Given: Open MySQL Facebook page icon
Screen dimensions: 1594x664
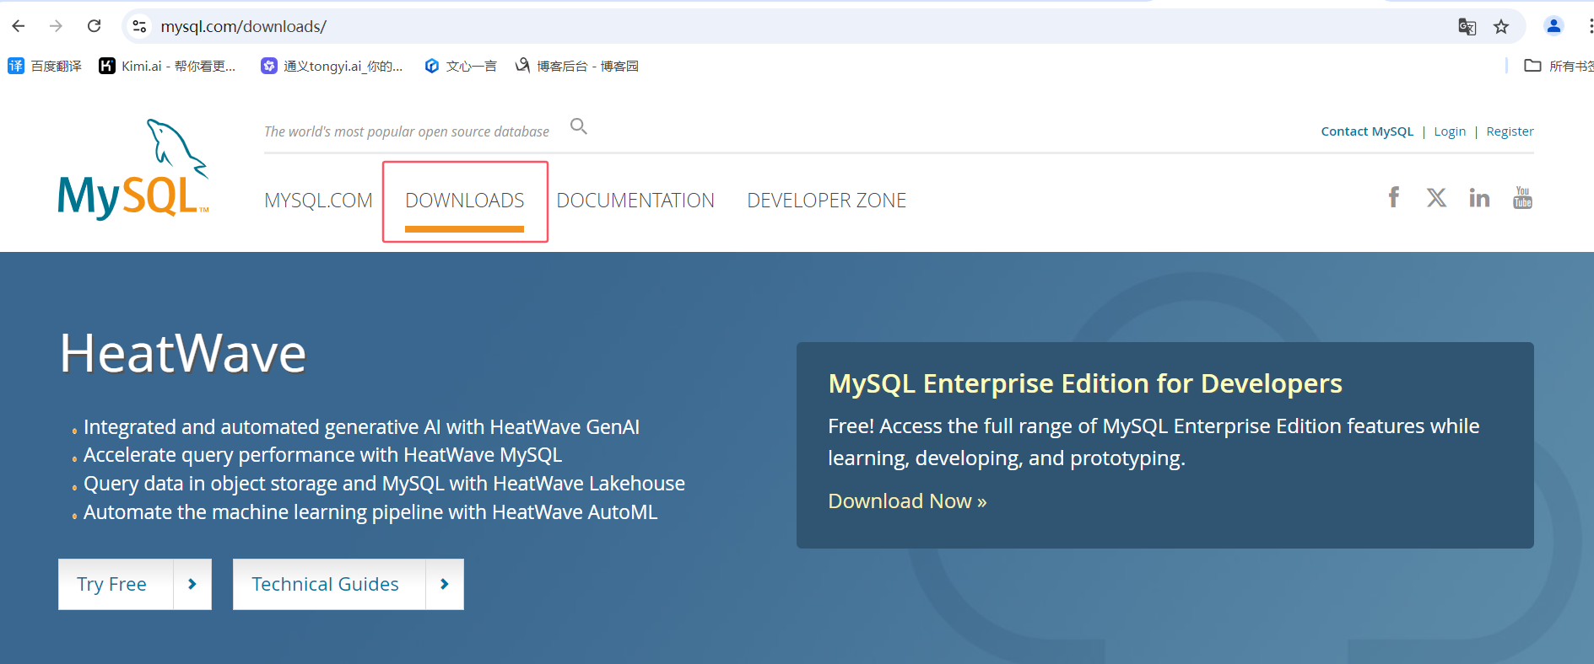Looking at the screenshot, I should coord(1394,197).
